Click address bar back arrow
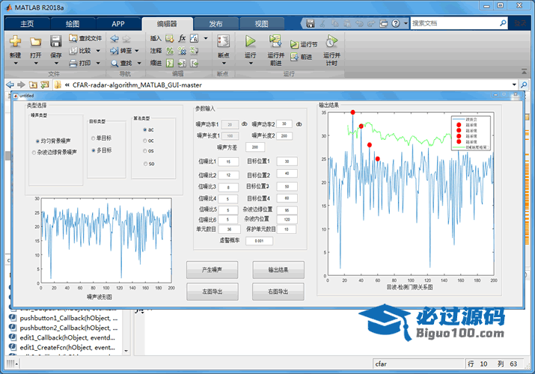Image resolution: width=535 pixels, height=374 pixels. (x=10, y=85)
